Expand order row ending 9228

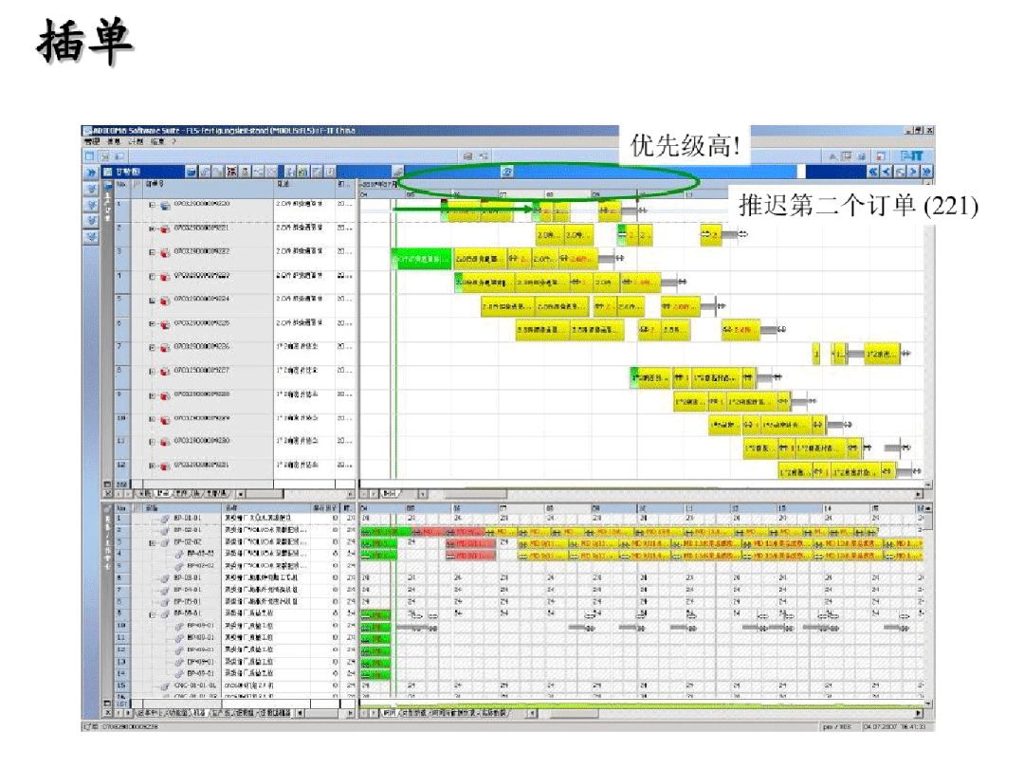152,395
